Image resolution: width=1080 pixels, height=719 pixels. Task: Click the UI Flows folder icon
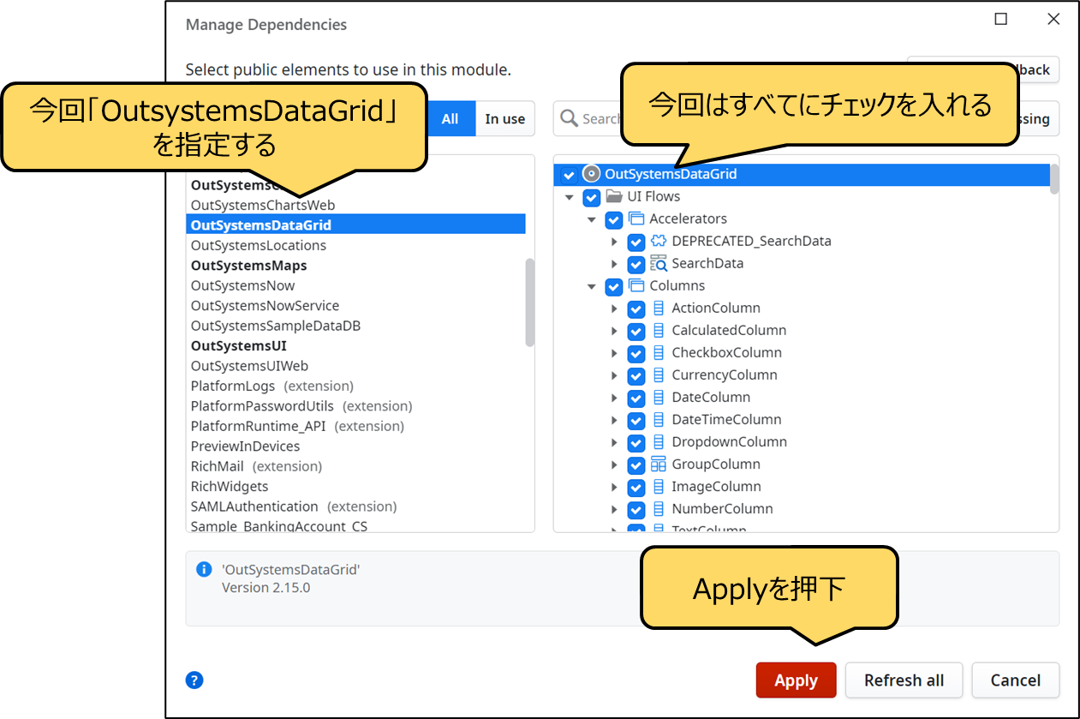coord(614,196)
